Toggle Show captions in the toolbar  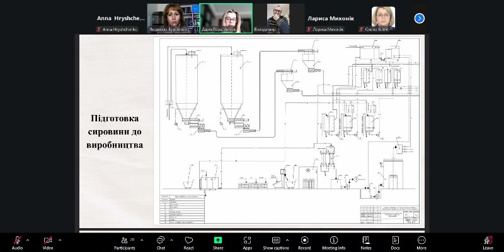point(276,241)
